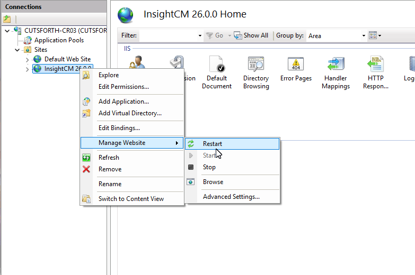Click the red X Remove icon
Viewport: 415px width, 275px height.
tap(86, 169)
